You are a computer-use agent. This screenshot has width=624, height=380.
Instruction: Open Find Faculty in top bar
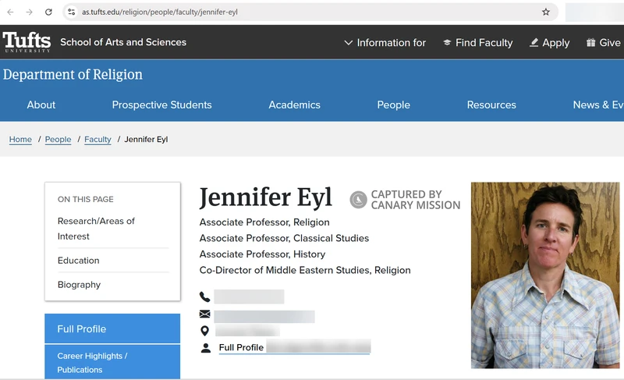pos(477,43)
